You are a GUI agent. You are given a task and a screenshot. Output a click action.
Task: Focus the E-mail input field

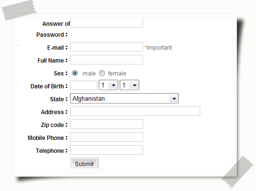tap(107, 47)
